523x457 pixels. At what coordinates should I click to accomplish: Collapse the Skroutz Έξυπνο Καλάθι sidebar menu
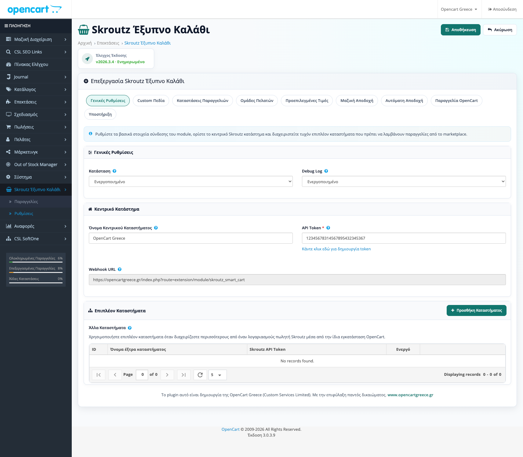36,190
